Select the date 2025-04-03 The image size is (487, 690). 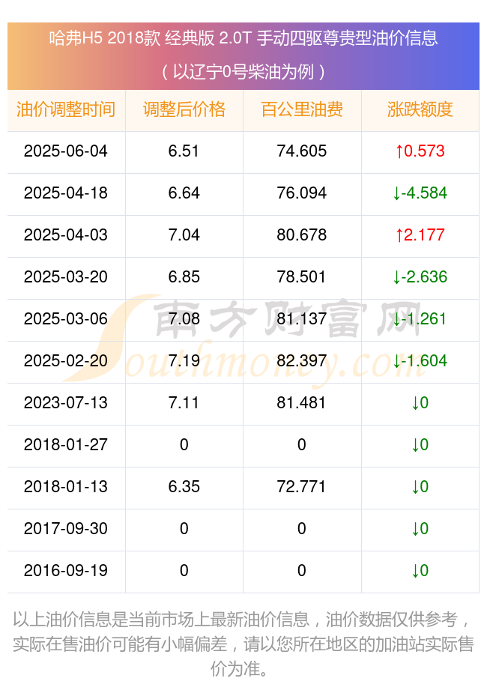coord(65,235)
